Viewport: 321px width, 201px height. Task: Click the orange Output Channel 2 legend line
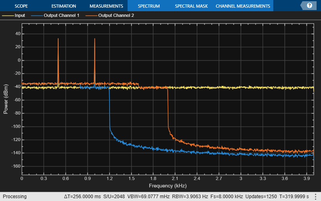pos(91,16)
